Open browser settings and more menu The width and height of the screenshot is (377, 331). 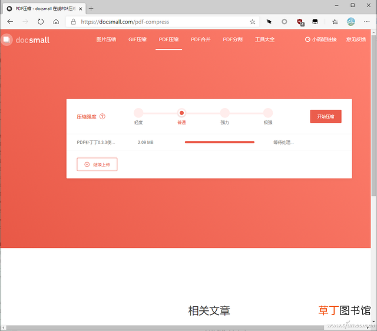[x=366, y=22]
